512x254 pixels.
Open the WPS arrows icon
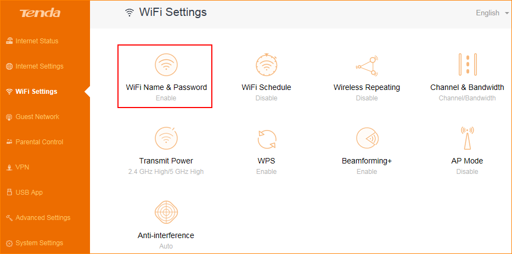tap(266, 139)
